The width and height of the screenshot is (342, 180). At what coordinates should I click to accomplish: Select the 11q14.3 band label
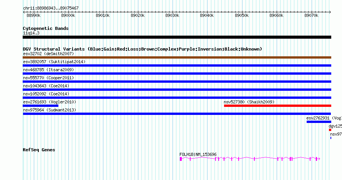31,33
